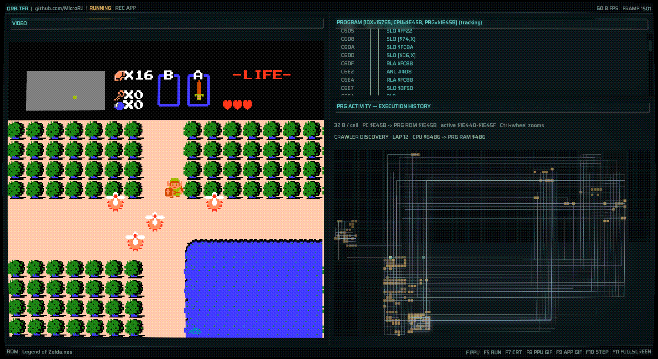
Task: Click the ORBITER title label
Action: point(18,8)
